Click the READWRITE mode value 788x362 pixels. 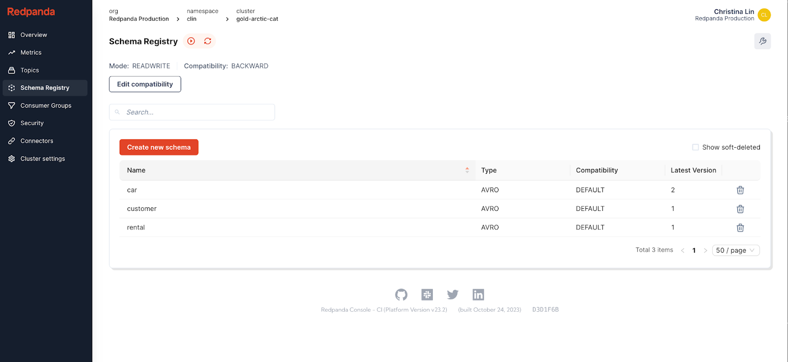151,66
